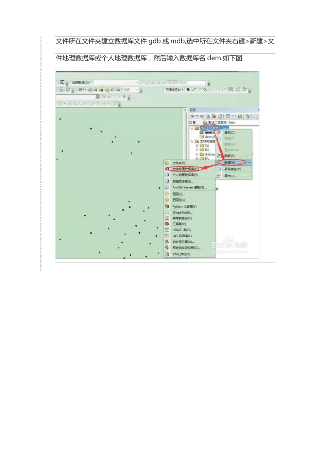Click the Up one level icon in Catalog
323x457 pixels.
[x=208, y=116]
